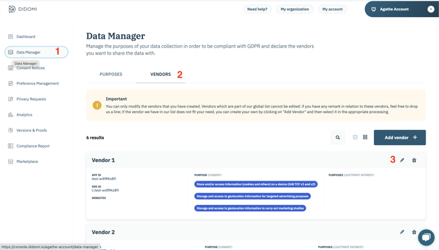Image resolution: width=439 pixels, height=250 pixels.
Task: Go to Privacy Requests
Action: click(31, 99)
